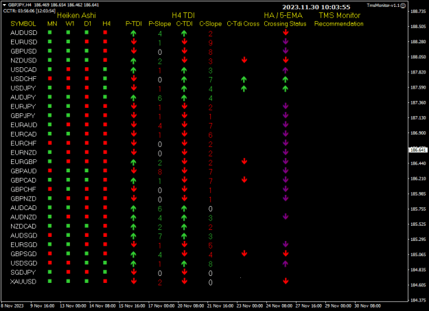
Task: Click the TmsMonitor-v1.1 smiley face icon
Action: (403, 5)
